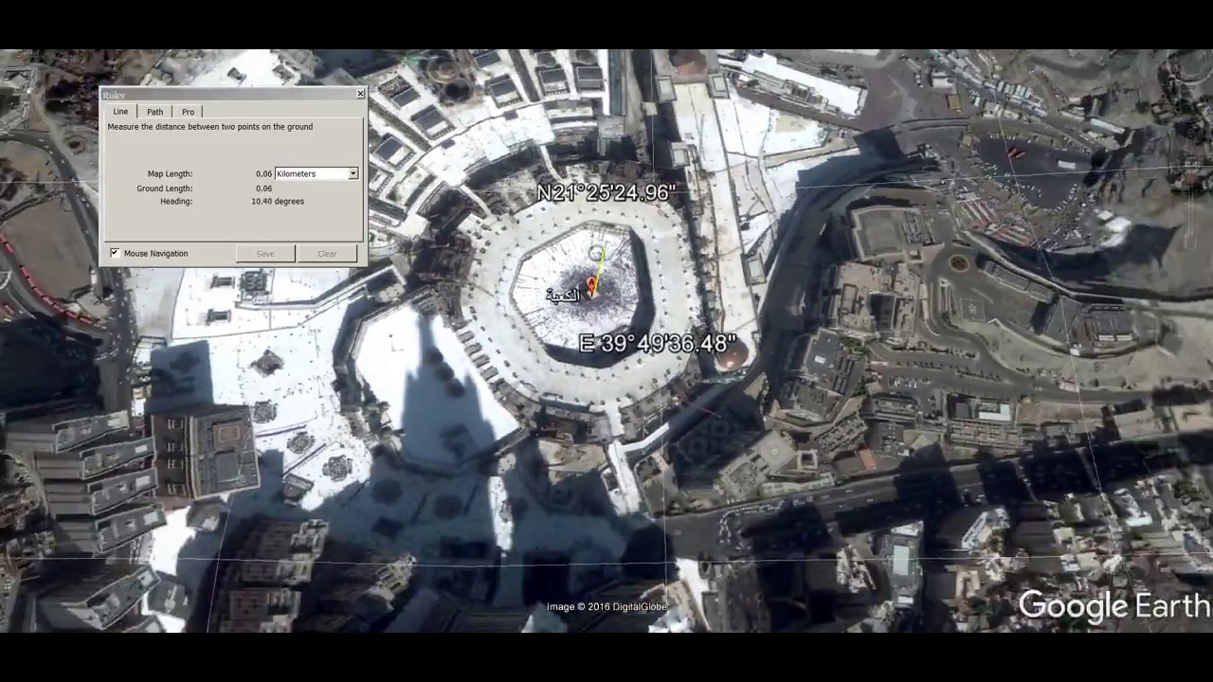
Task: Click the N21°25'24.96" latitude label
Action: click(x=606, y=193)
